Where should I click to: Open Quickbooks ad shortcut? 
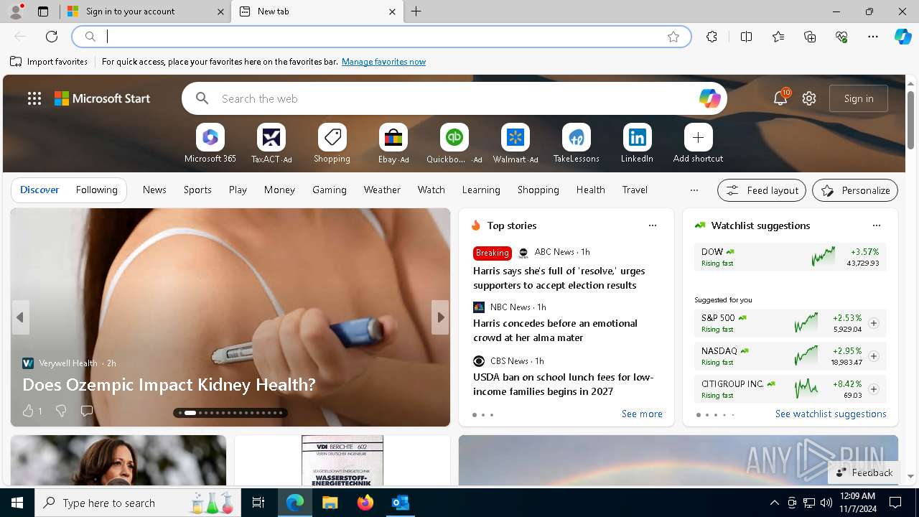coord(454,144)
